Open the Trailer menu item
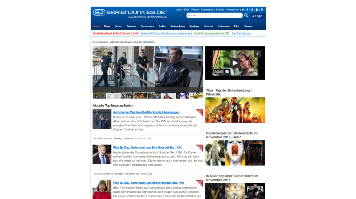 coord(162,26)
